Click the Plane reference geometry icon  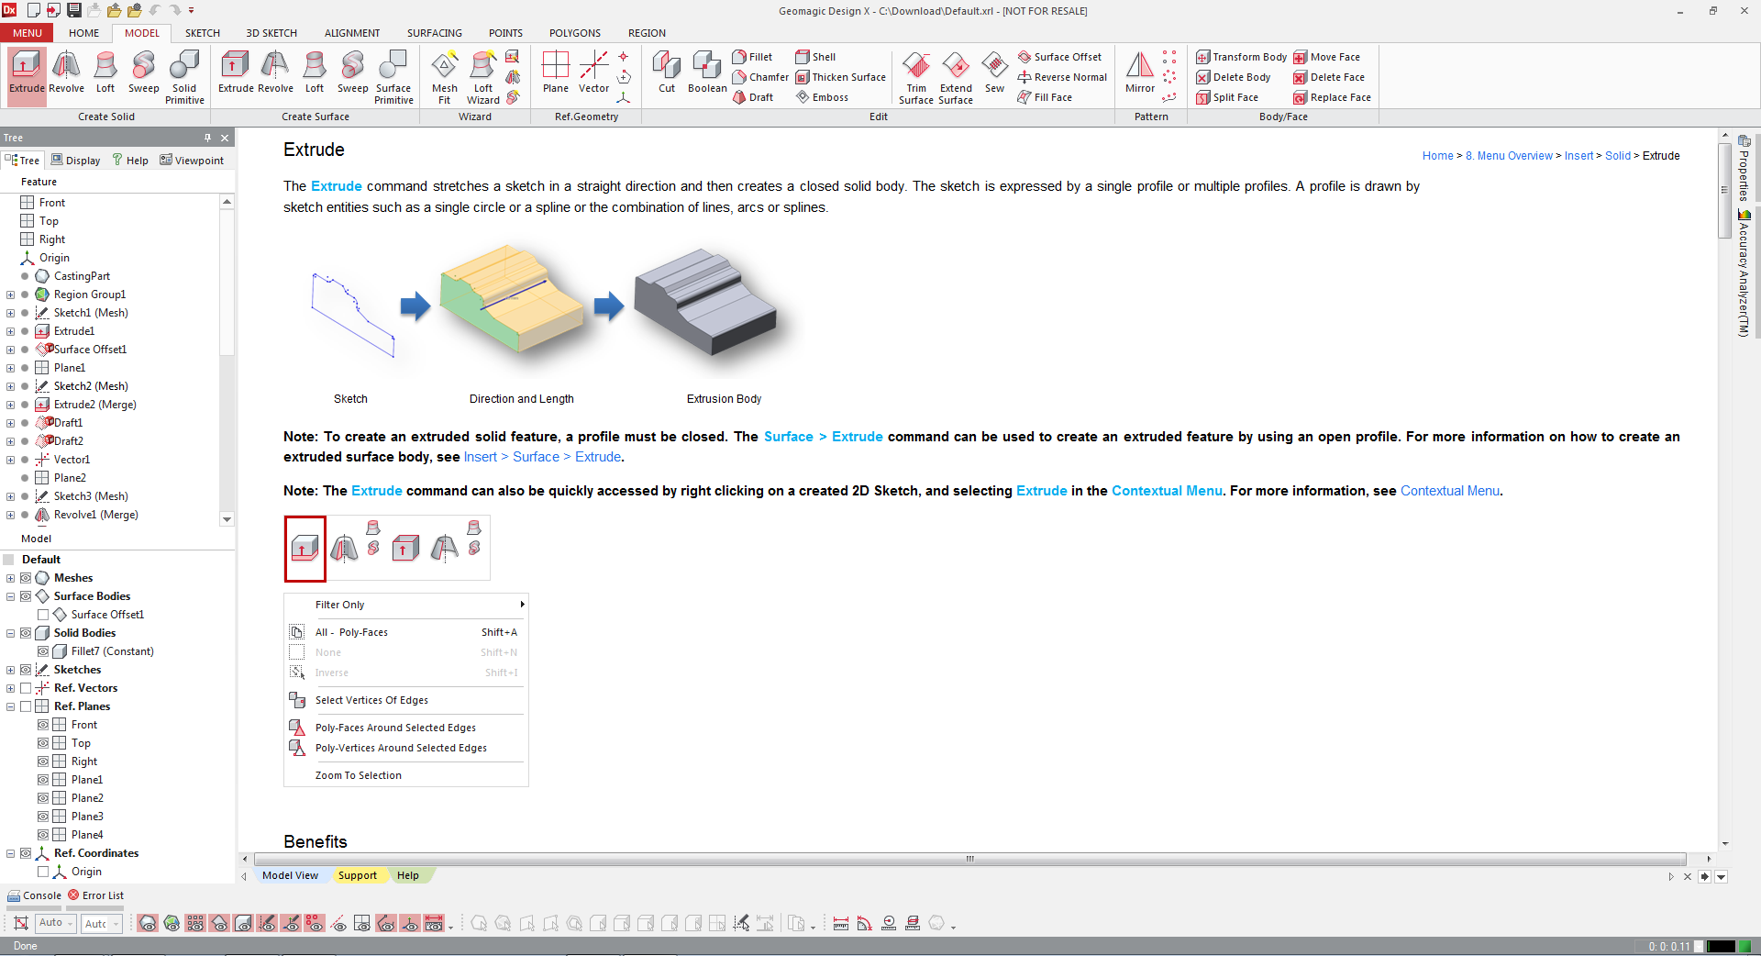click(x=555, y=72)
